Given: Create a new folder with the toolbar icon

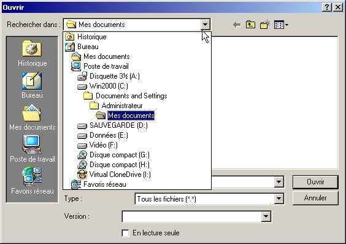Looking at the screenshot, I should tap(265, 25).
